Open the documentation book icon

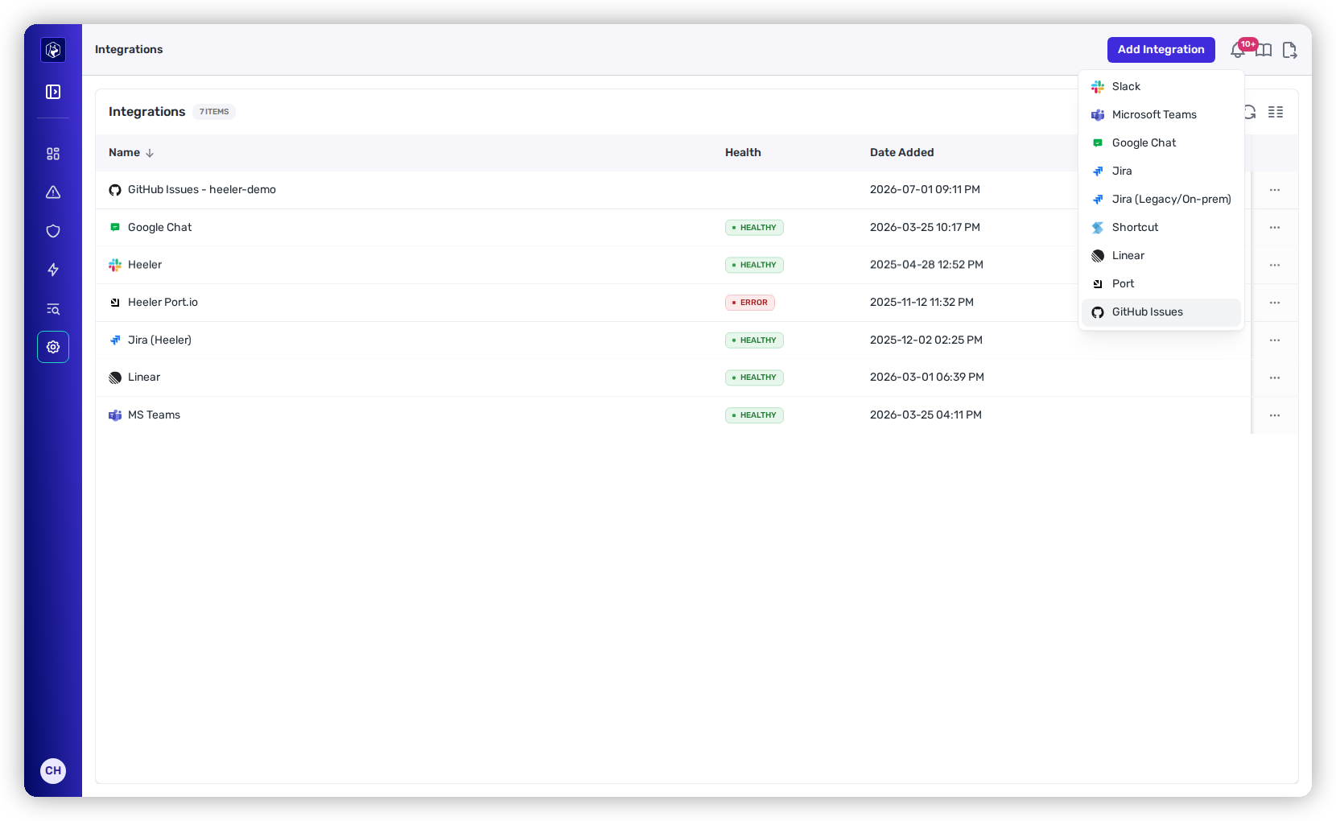tap(1264, 50)
